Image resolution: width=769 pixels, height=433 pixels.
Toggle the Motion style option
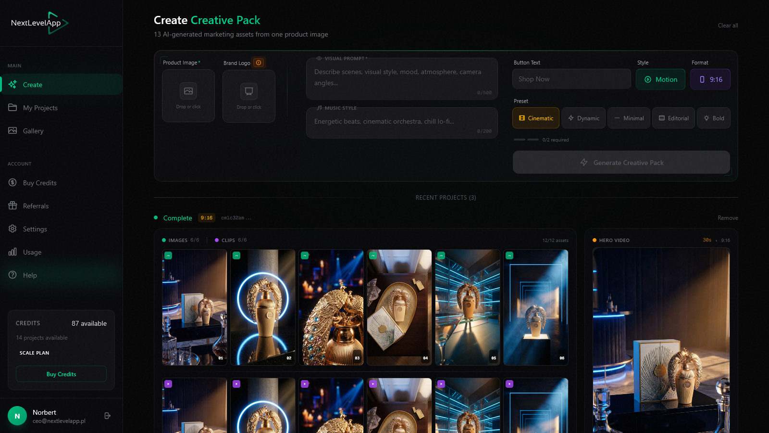click(660, 79)
